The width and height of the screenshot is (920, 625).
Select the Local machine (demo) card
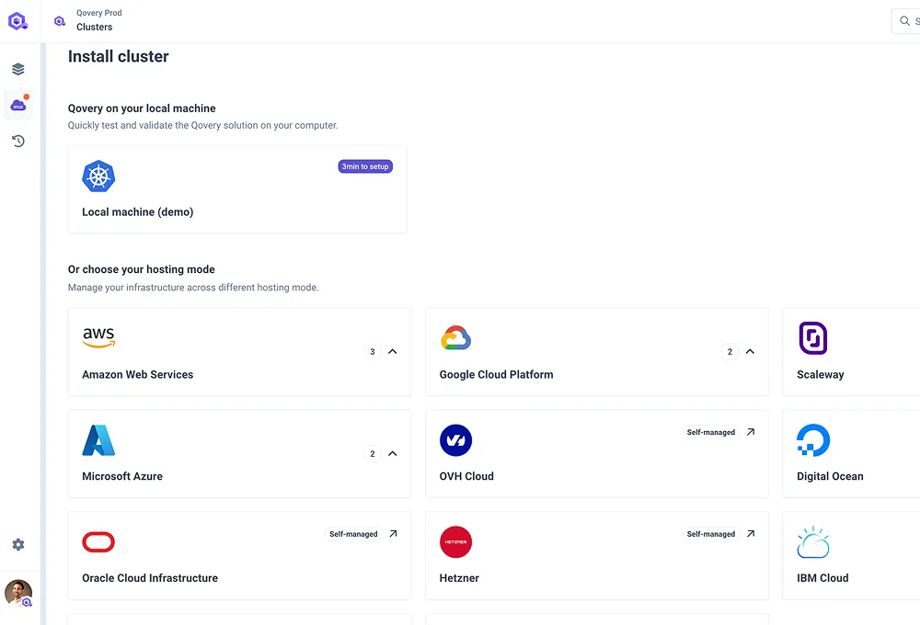(x=237, y=189)
